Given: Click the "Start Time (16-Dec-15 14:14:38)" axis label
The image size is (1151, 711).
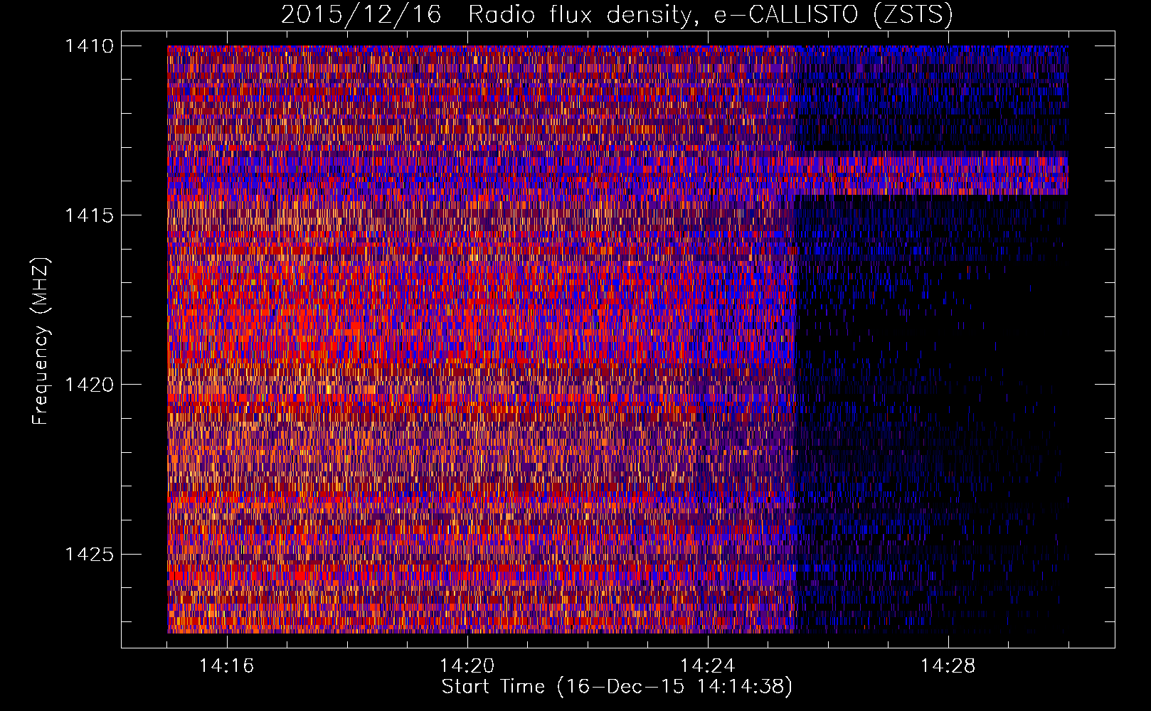Looking at the screenshot, I should point(617,687).
